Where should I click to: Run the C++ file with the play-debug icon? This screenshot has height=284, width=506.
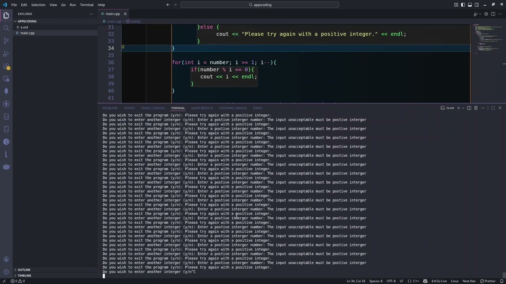click(x=476, y=14)
